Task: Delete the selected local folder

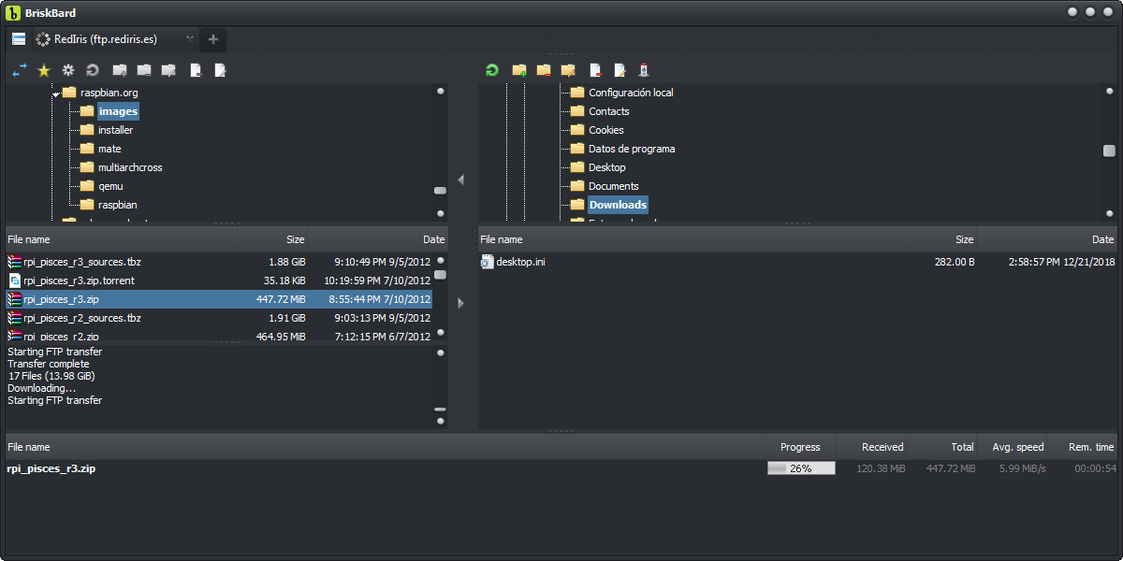Action: 544,70
